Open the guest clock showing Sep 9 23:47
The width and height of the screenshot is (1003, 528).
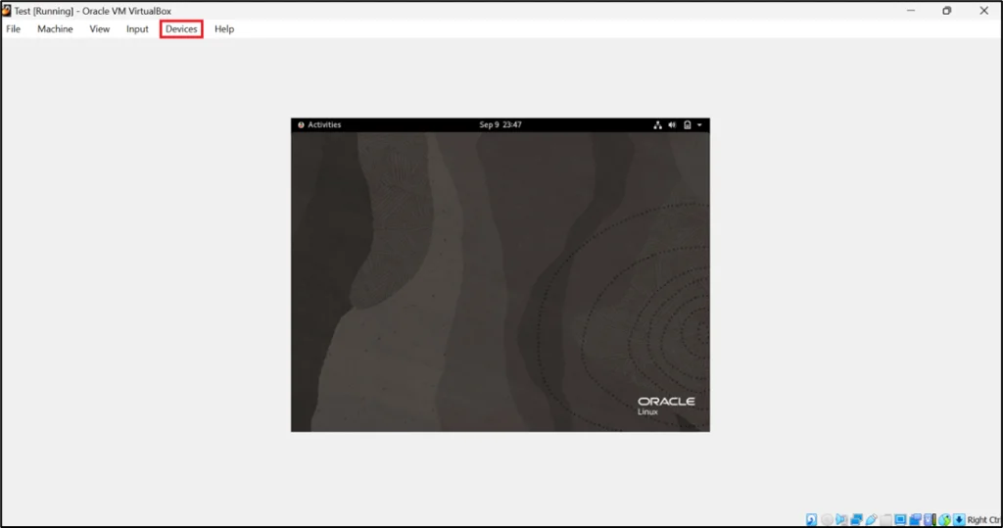[x=501, y=124]
